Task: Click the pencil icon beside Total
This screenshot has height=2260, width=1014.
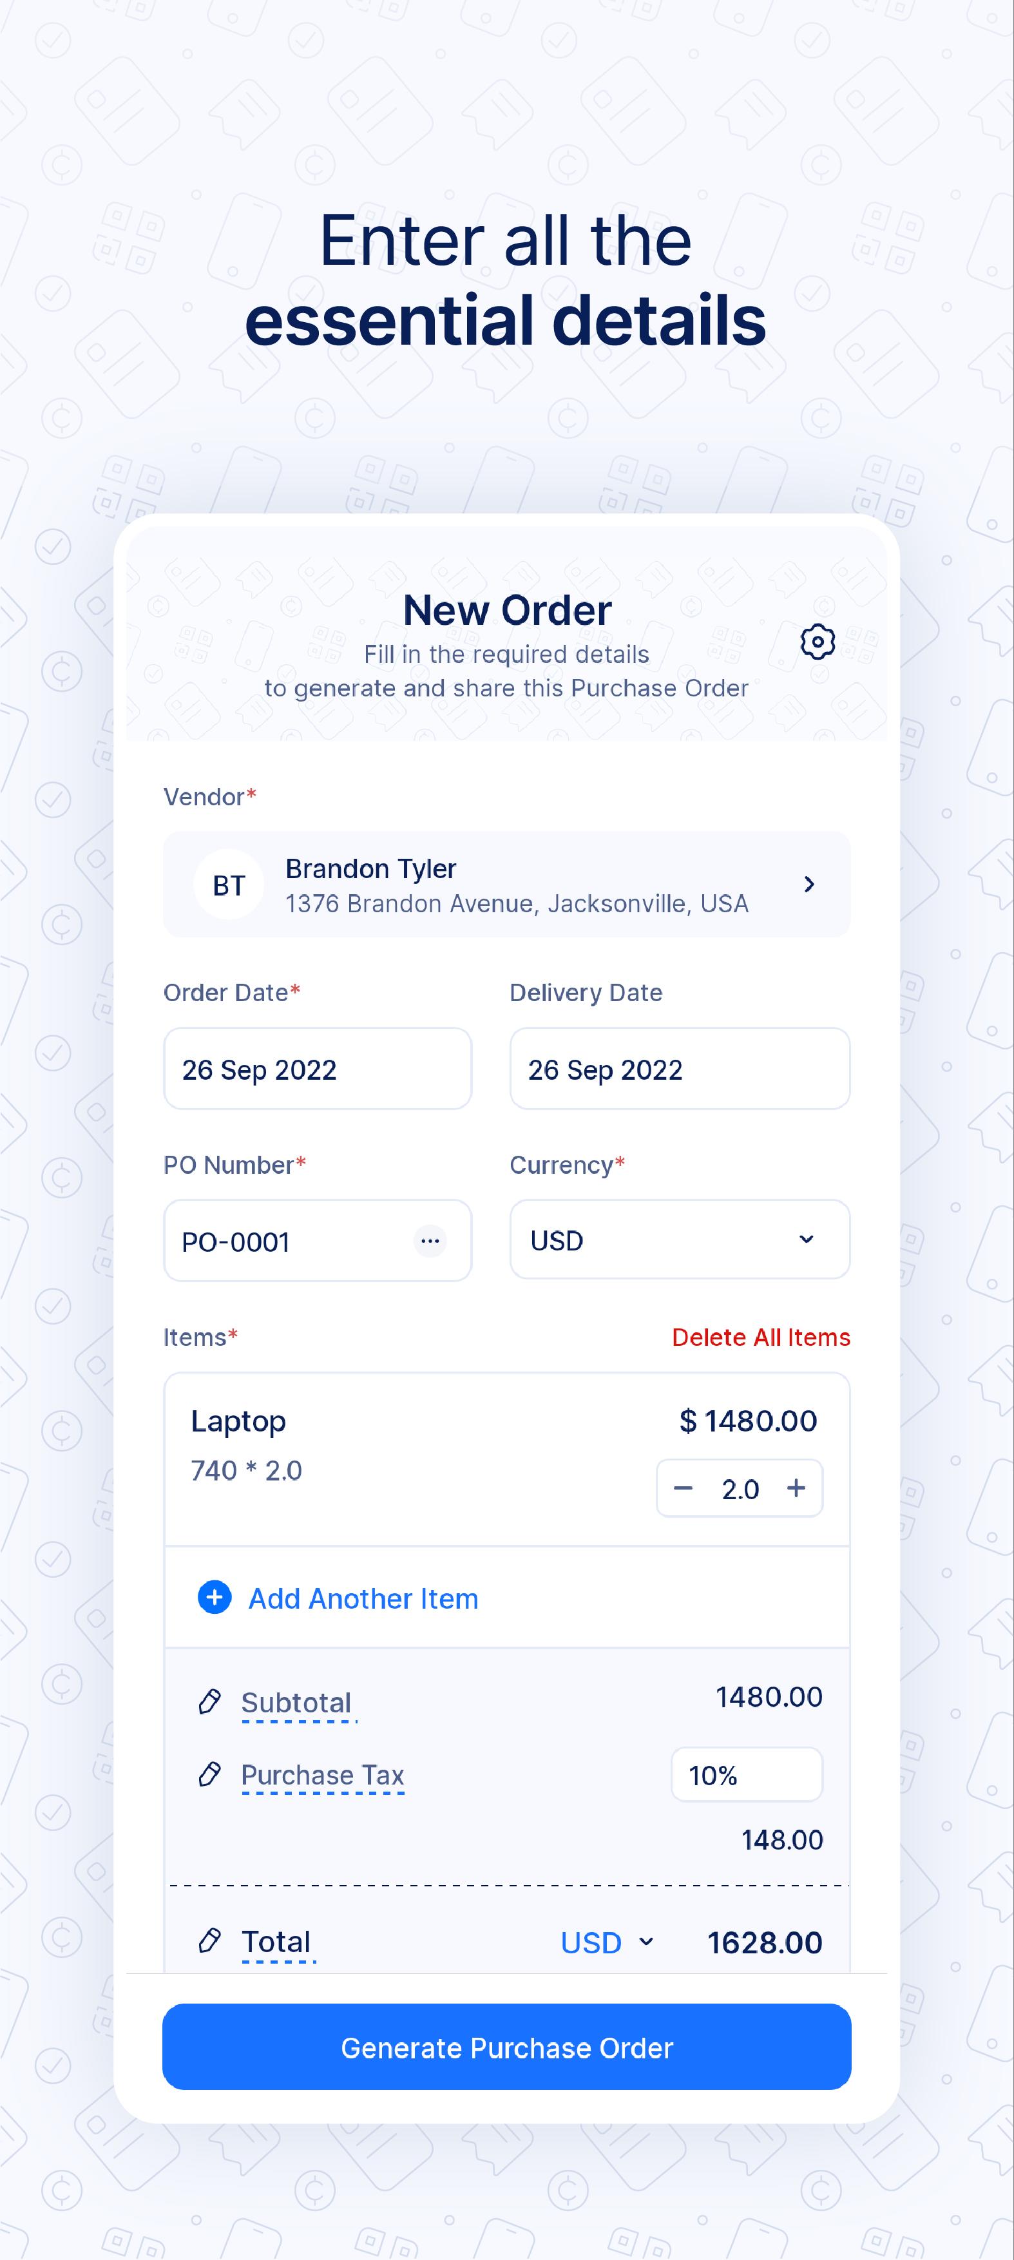Action: (x=209, y=1940)
